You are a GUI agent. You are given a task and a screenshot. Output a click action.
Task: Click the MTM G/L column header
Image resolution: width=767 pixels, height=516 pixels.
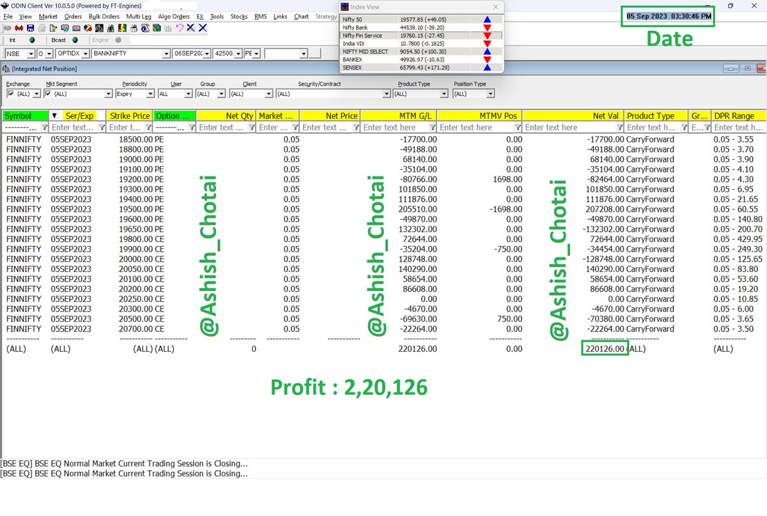399,116
